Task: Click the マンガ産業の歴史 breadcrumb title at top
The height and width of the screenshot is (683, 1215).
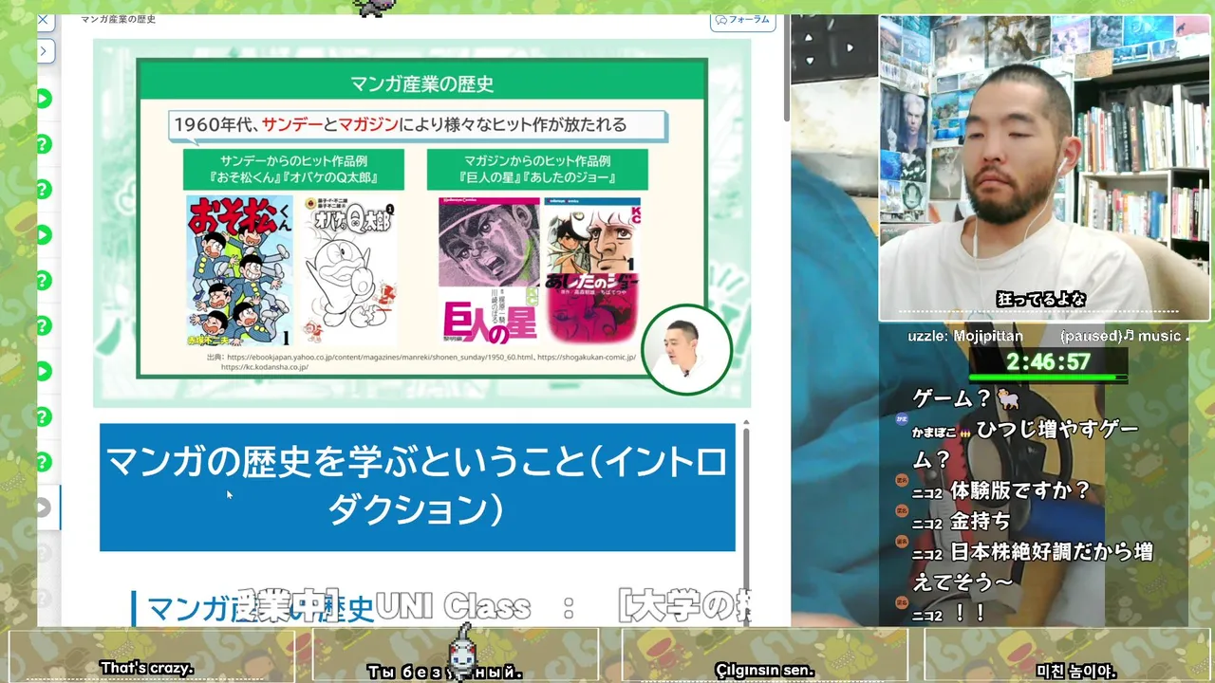Action: (x=118, y=19)
